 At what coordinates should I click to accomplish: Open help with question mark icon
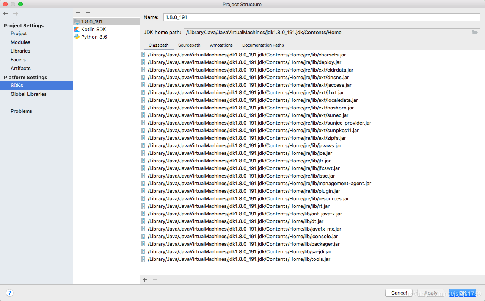pos(10,293)
